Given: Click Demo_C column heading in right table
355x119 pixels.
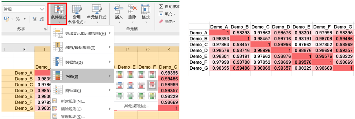Looking at the screenshot, I should click(261, 27).
